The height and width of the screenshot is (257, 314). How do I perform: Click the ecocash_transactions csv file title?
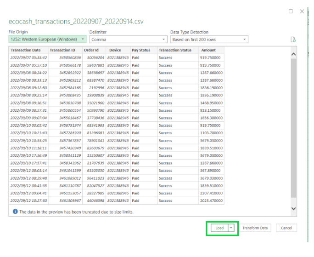(76, 21)
